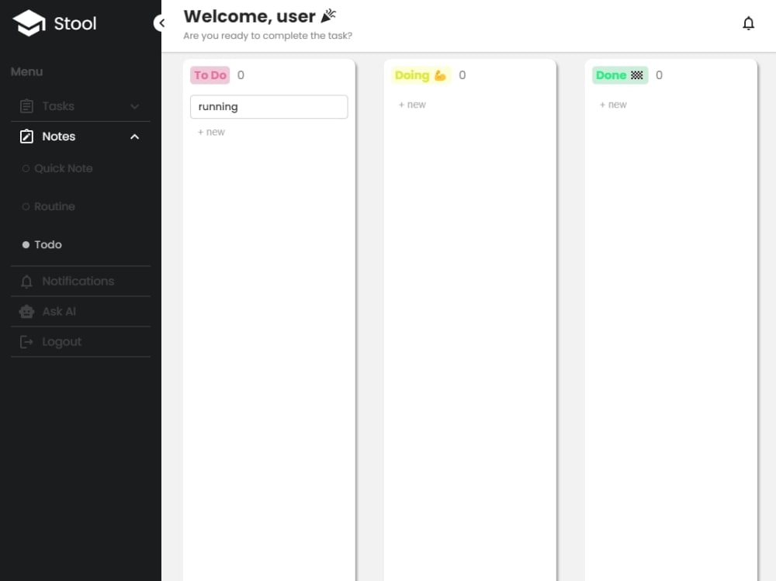
Task: Click the Notes edit icon
Action: (26, 136)
